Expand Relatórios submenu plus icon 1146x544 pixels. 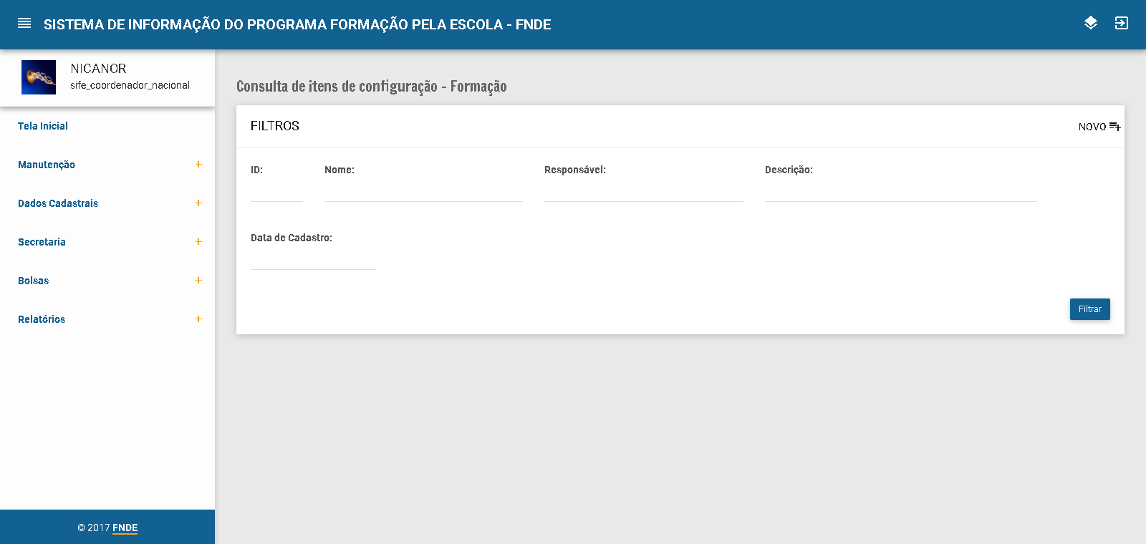point(198,319)
